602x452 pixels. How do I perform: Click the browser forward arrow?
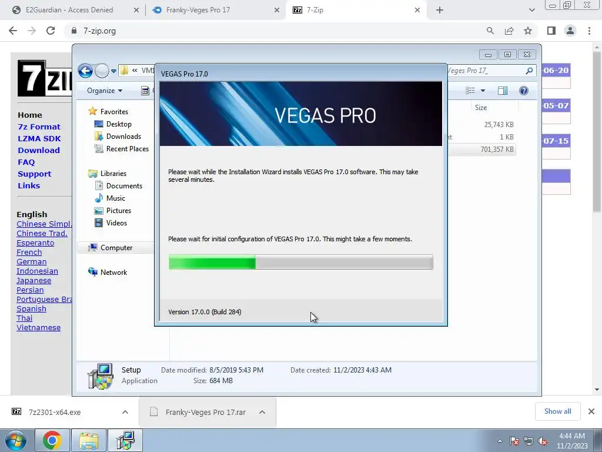click(x=32, y=31)
